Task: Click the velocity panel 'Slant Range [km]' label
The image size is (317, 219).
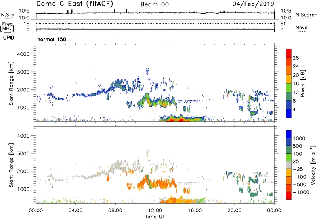Action: [x=11, y=165]
